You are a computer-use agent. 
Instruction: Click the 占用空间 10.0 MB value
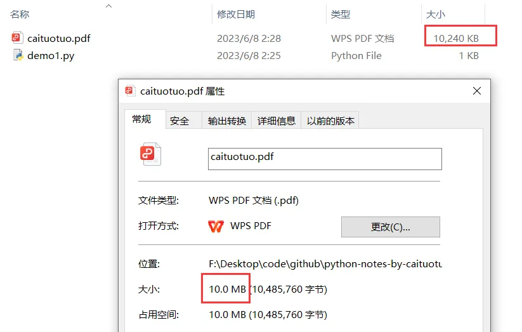268,315
